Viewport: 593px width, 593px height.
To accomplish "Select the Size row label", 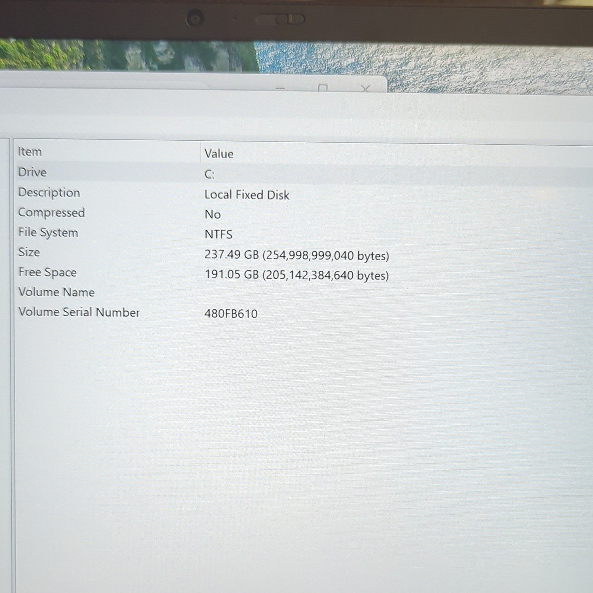I will [29, 252].
